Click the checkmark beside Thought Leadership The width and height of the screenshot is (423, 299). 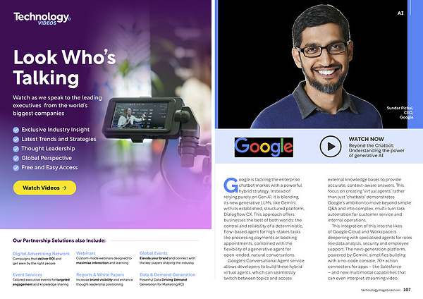pos(16,149)
